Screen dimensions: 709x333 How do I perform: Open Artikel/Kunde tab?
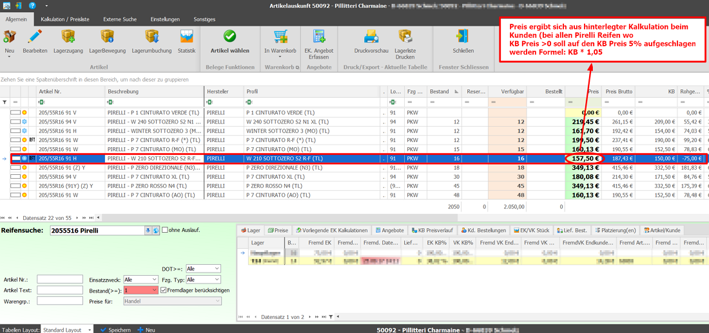(x=663, y=230)
